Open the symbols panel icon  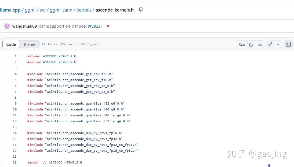tap(288, 44)
